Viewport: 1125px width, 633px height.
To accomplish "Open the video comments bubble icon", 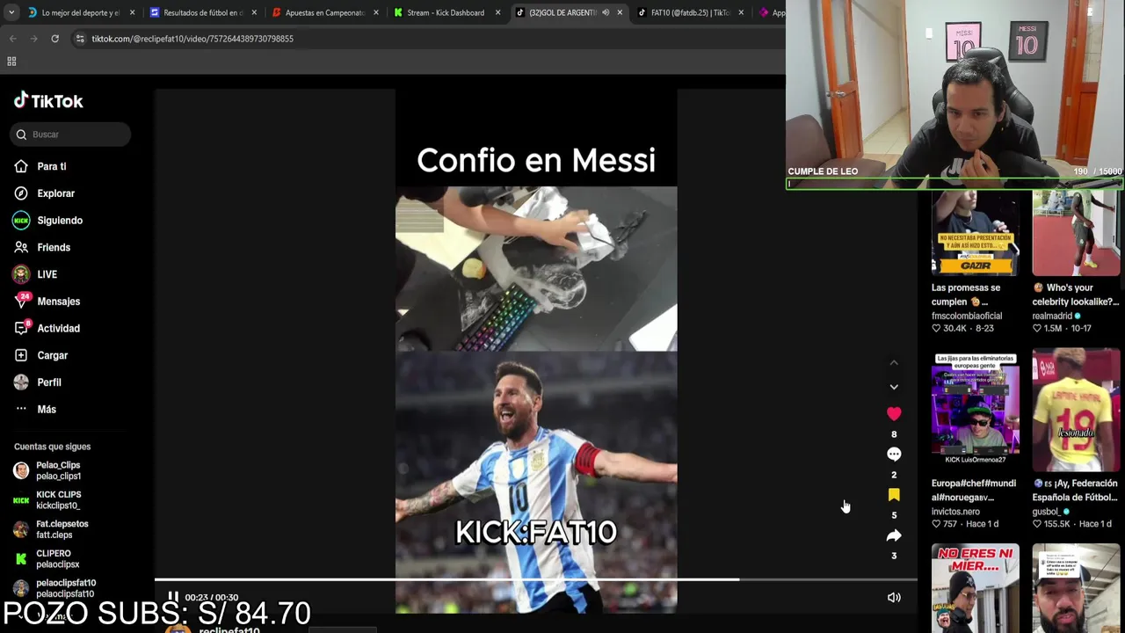I will tap(894, 454).
